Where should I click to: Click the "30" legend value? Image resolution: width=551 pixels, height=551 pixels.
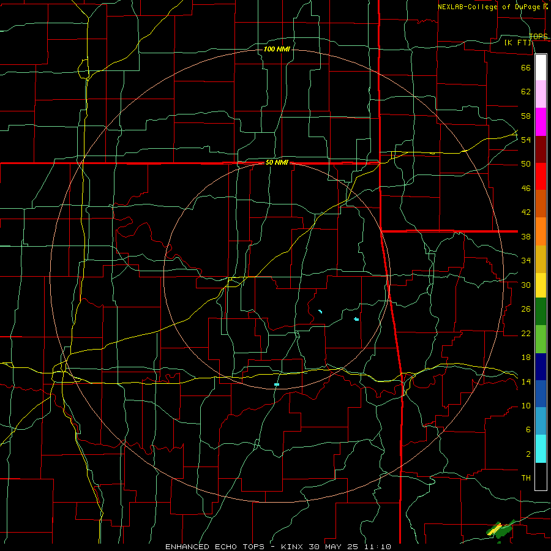tap(526, 285)
